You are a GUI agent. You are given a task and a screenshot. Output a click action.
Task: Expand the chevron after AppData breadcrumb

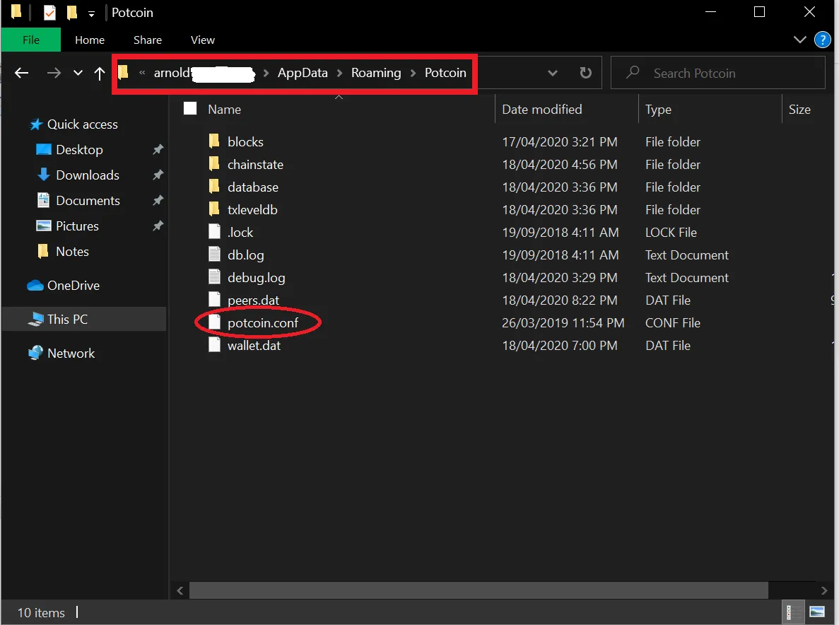(x=339, y=74)
